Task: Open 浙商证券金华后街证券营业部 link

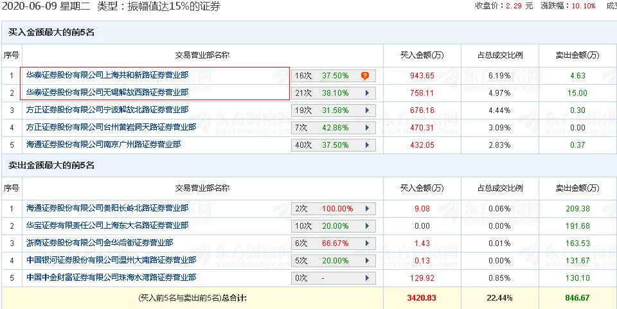Action: [100, 243]
